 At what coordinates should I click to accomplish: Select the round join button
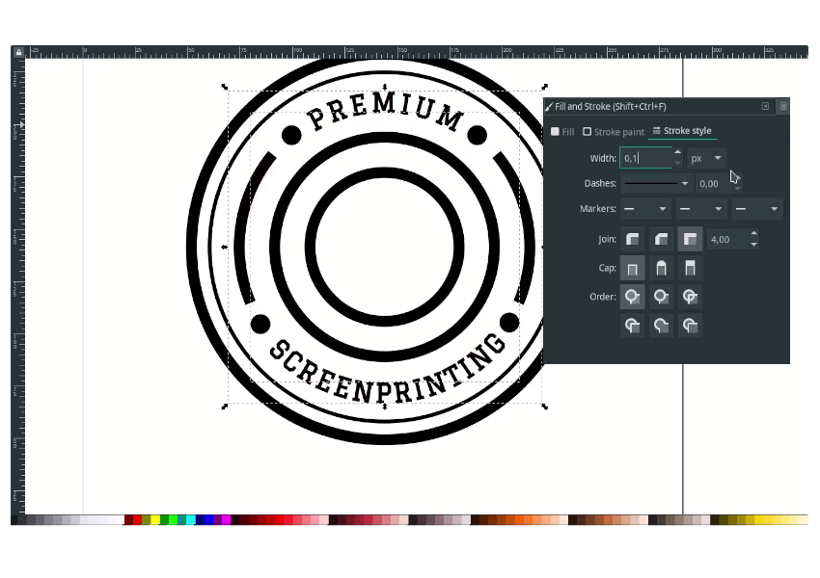(633, 239)
